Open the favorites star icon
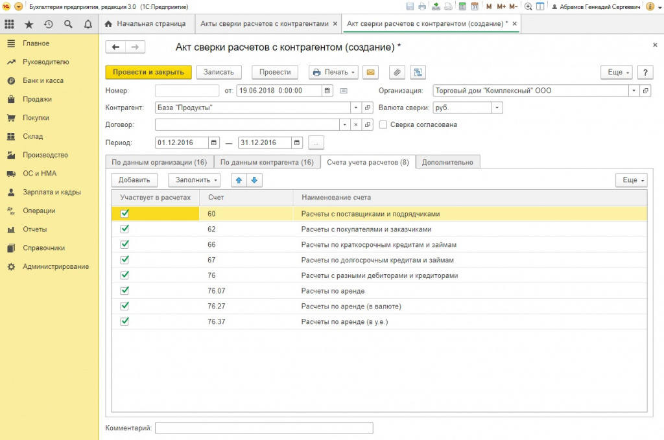This screenshot has height=440, width=664. tap(29, 25)
